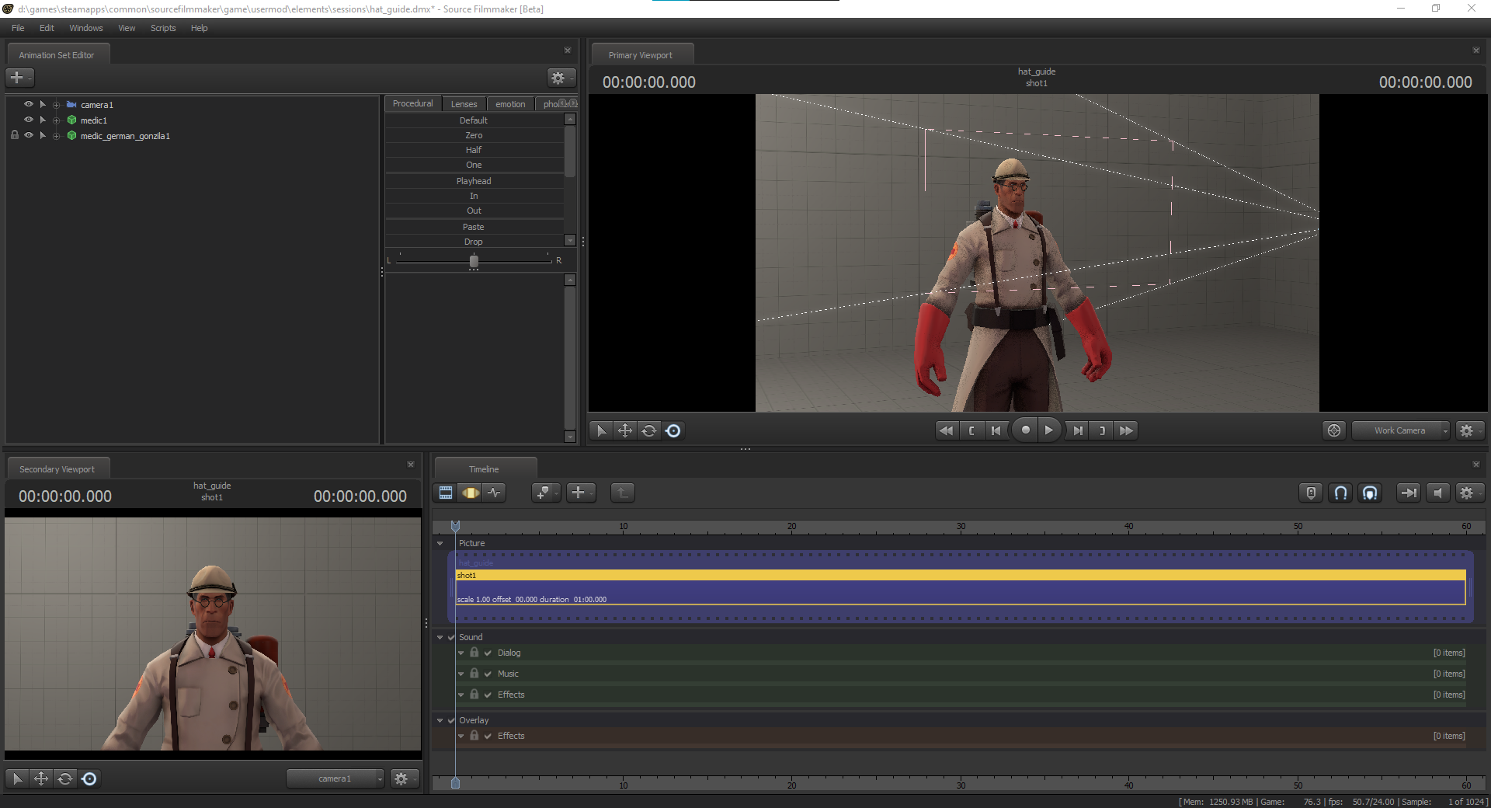
Task: Play the shot in Primary Viewport
Action: [x=1048, y=430]
